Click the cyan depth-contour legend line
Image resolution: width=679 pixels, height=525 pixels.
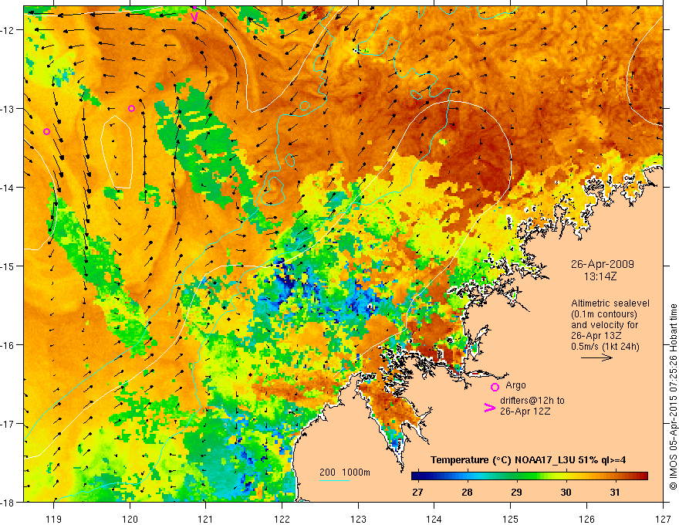[x=335, y=480]
